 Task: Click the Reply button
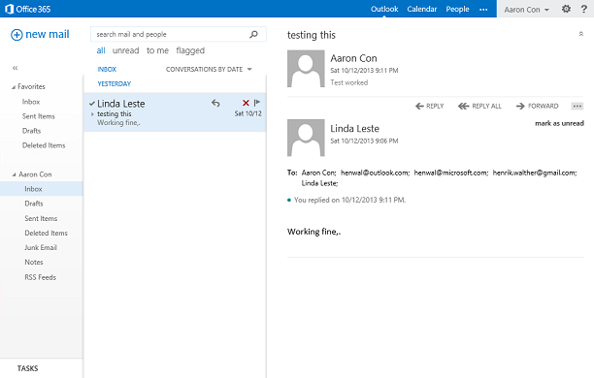[430, 106]
